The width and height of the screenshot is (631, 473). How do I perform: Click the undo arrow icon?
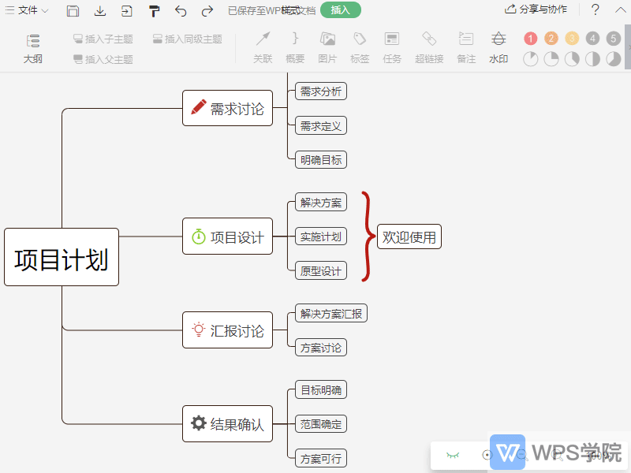click(180, 11)
